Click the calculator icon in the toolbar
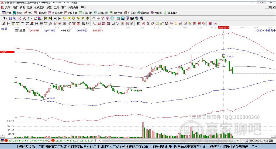Image resolution: width=276 pixels, height=149 pixels. click(123, 18)
